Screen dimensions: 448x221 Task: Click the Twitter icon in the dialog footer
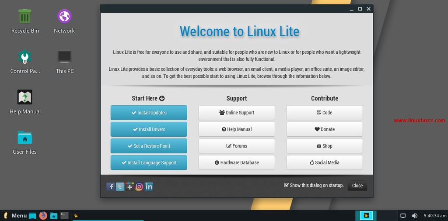120,186
